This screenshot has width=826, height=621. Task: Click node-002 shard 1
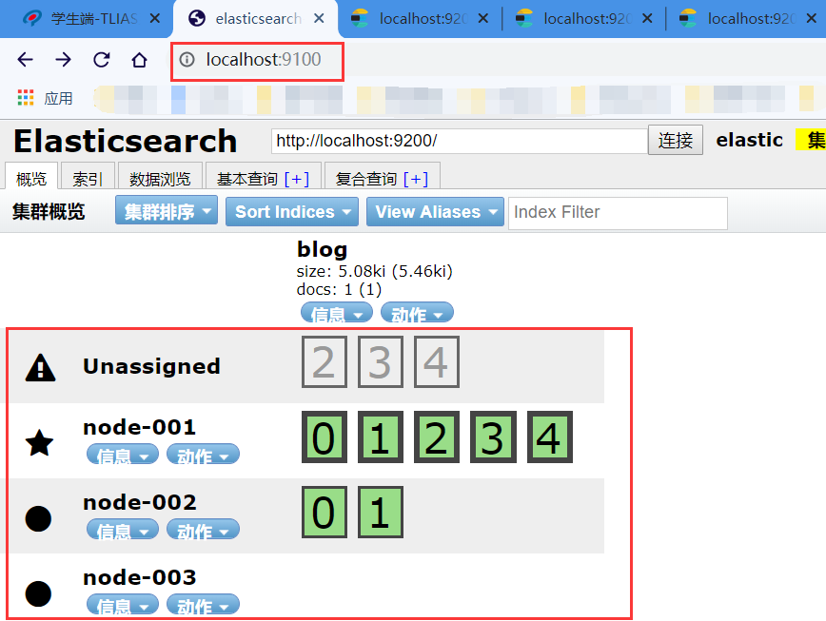click(x=381, y=512)
